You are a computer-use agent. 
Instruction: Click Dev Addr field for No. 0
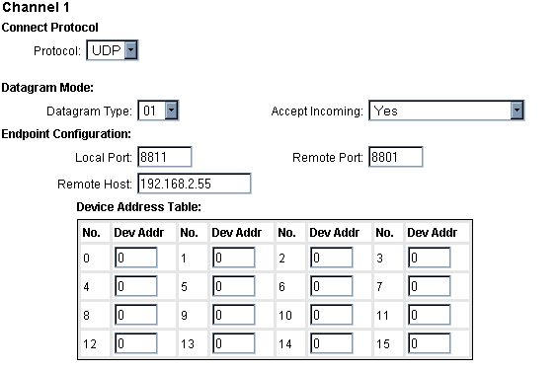pyautogui.click(x=136, y=258)
